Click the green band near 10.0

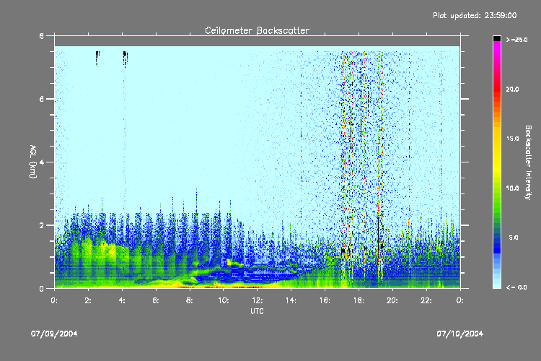click(497, 188)
